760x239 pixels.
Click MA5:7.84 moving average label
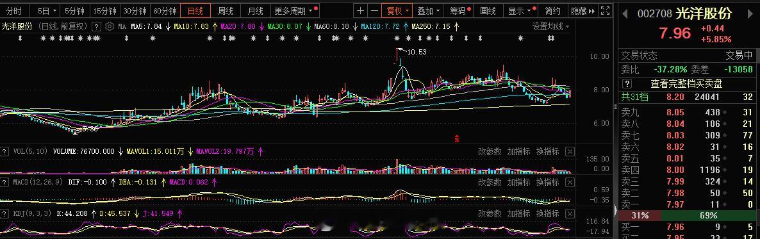coord(146,26)
